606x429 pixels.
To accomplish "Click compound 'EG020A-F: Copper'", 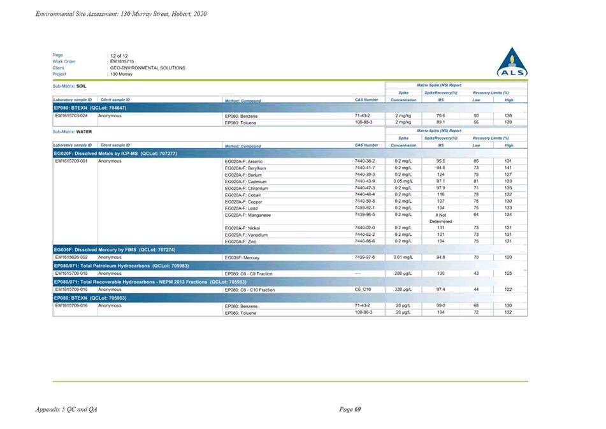I will coord(243,201).
